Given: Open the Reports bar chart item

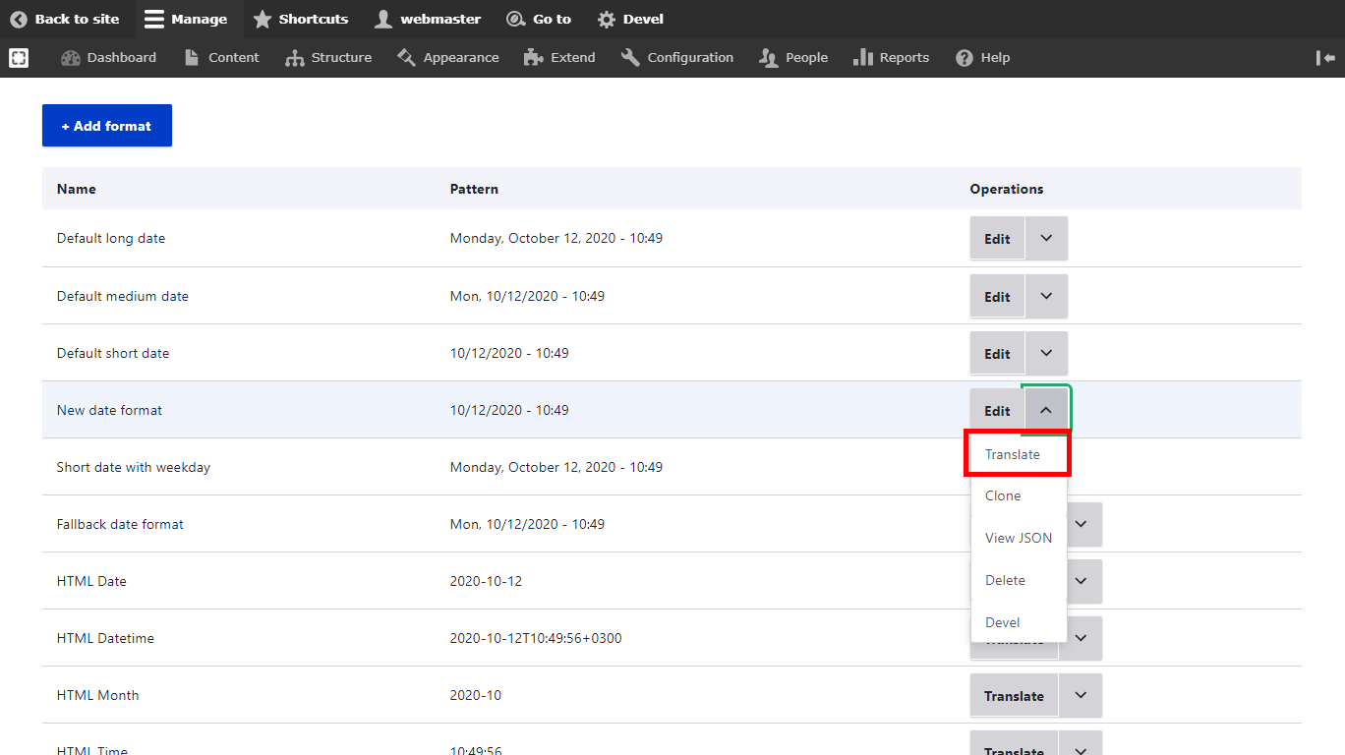Looking at the screenshot, I should 891,58.
